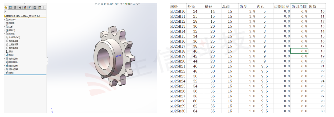
Task: Click the View Settings icon
Action: (x=134, y=4)
